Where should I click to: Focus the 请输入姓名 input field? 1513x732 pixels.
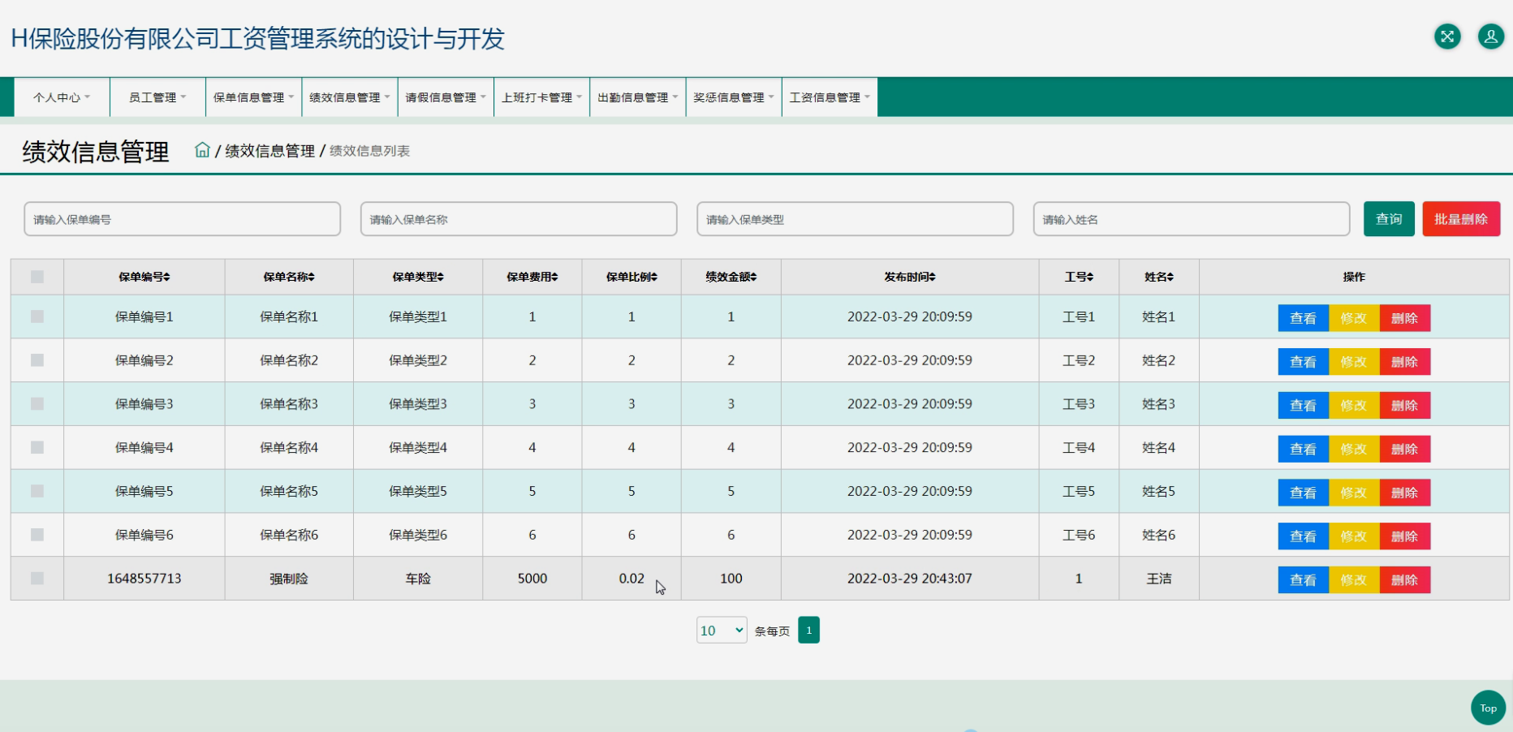click(x=1192, y=219)
